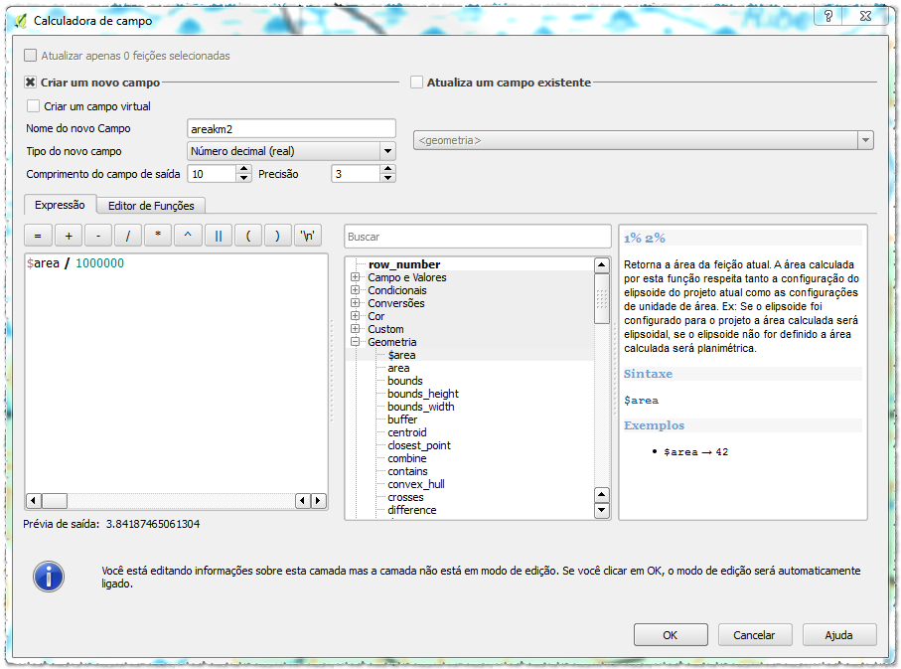The image size is (901, 669).
Task: Click the Cancelar button
Action: click(753, 635)
